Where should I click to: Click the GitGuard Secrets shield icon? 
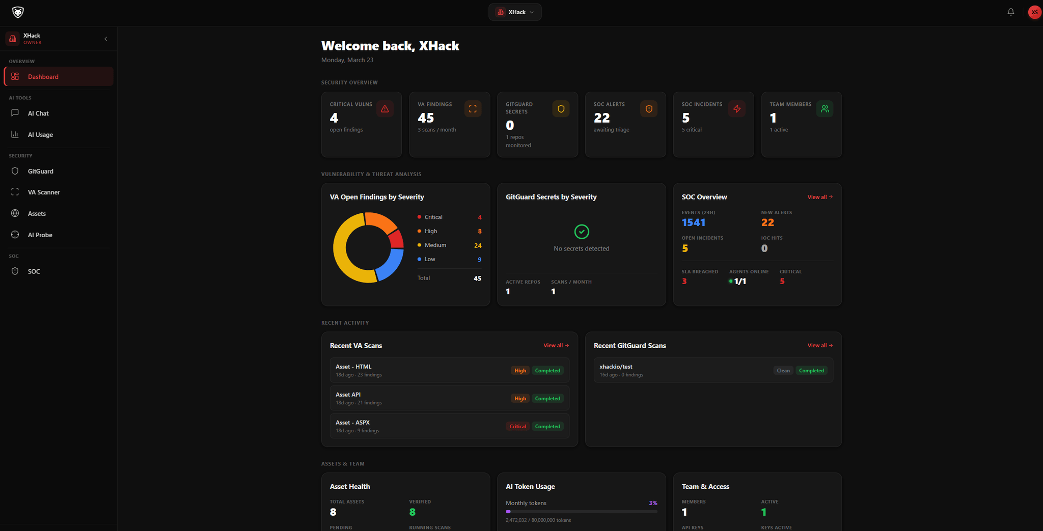561,109
